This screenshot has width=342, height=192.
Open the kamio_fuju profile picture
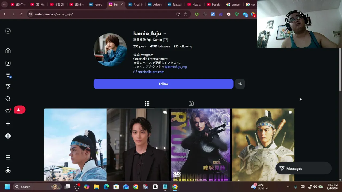pyautogui.click(x=110, y=50)
